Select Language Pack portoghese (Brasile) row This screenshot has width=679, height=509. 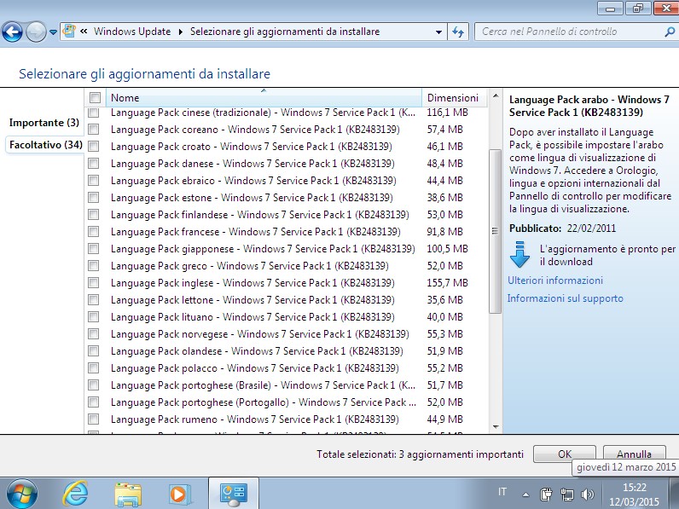264,385
